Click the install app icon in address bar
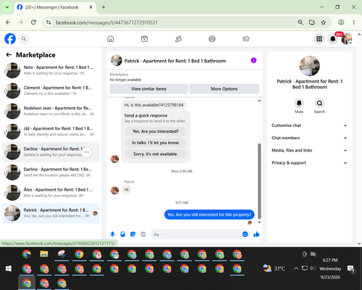This screenshot has width=362, height=290. pos(312,22)
